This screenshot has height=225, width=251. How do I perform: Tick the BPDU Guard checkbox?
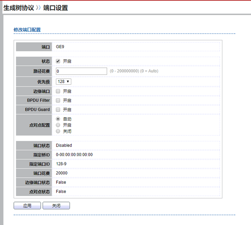pos(58,110)
